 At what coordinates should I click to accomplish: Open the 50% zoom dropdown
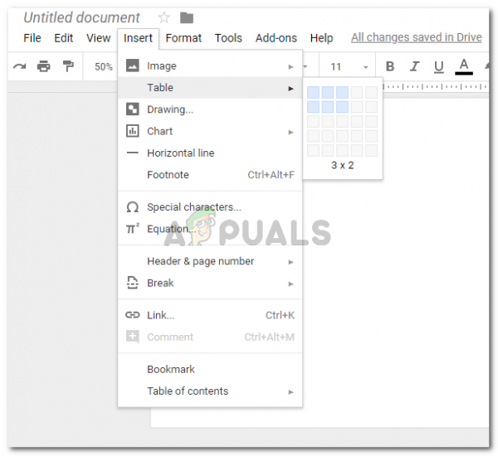pos(104,66)
